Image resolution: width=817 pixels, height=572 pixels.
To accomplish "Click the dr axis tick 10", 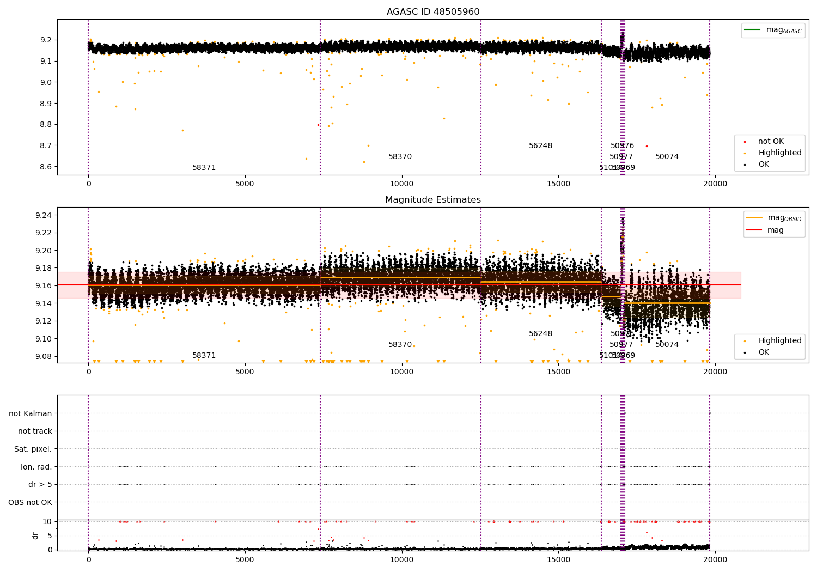I will [x=47, y=521].
